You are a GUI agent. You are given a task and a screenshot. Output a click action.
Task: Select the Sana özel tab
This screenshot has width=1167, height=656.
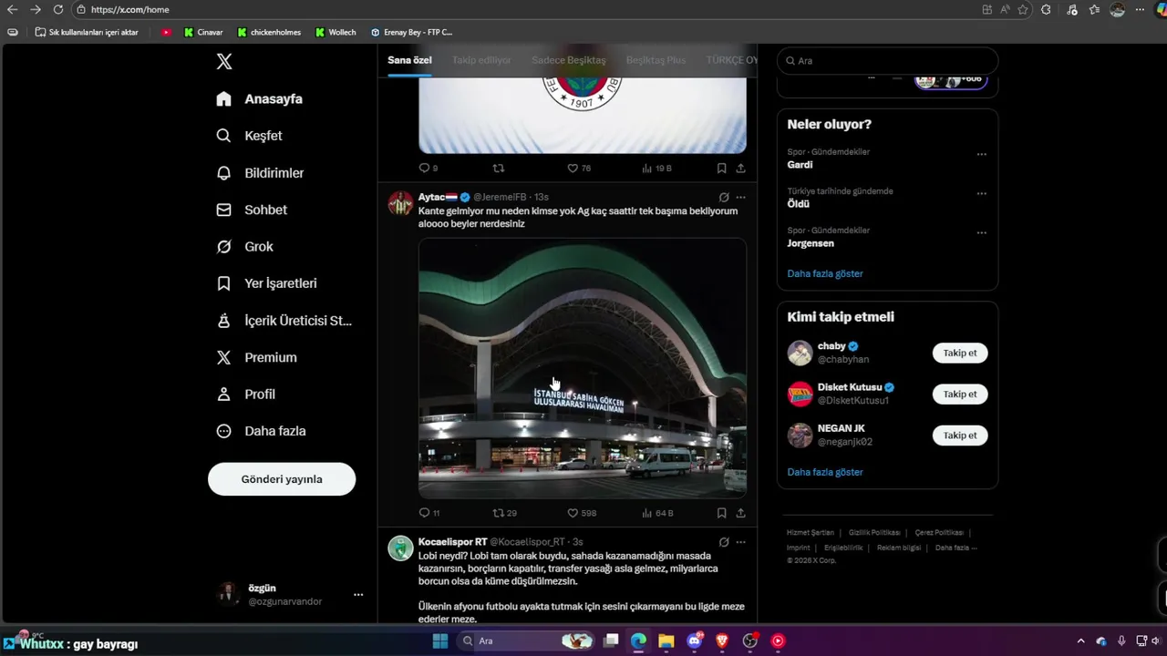point(409,60)
